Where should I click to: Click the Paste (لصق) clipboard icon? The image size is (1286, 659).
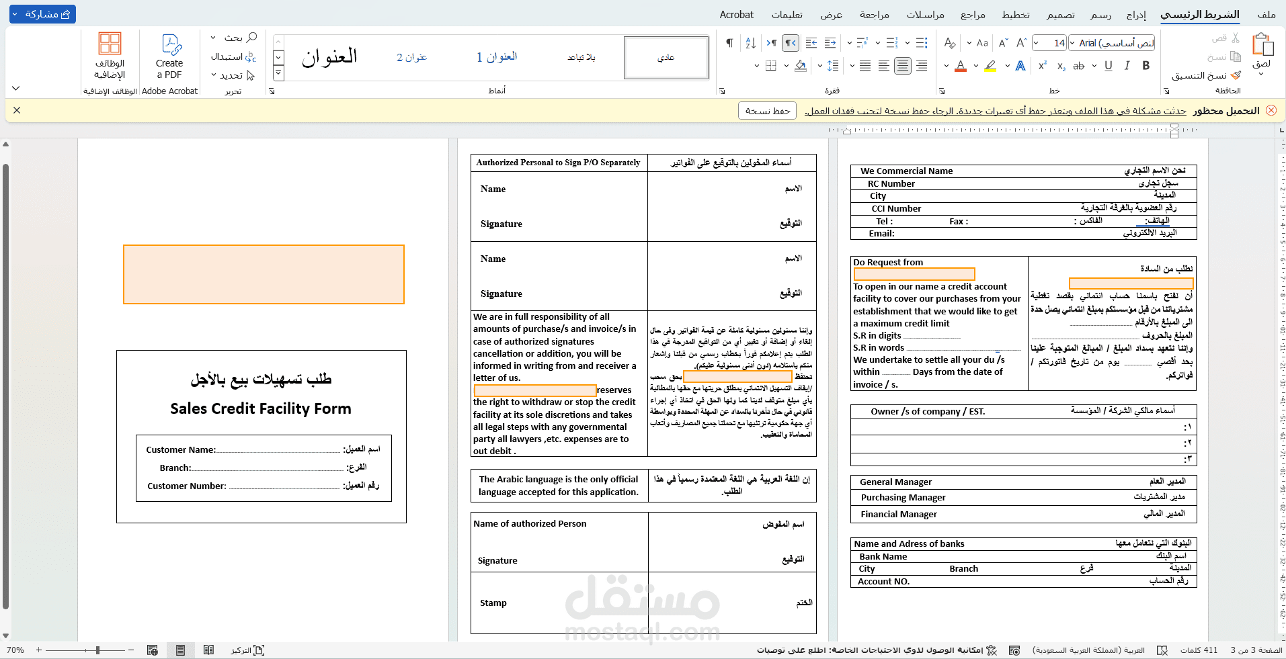[1263, 45]
